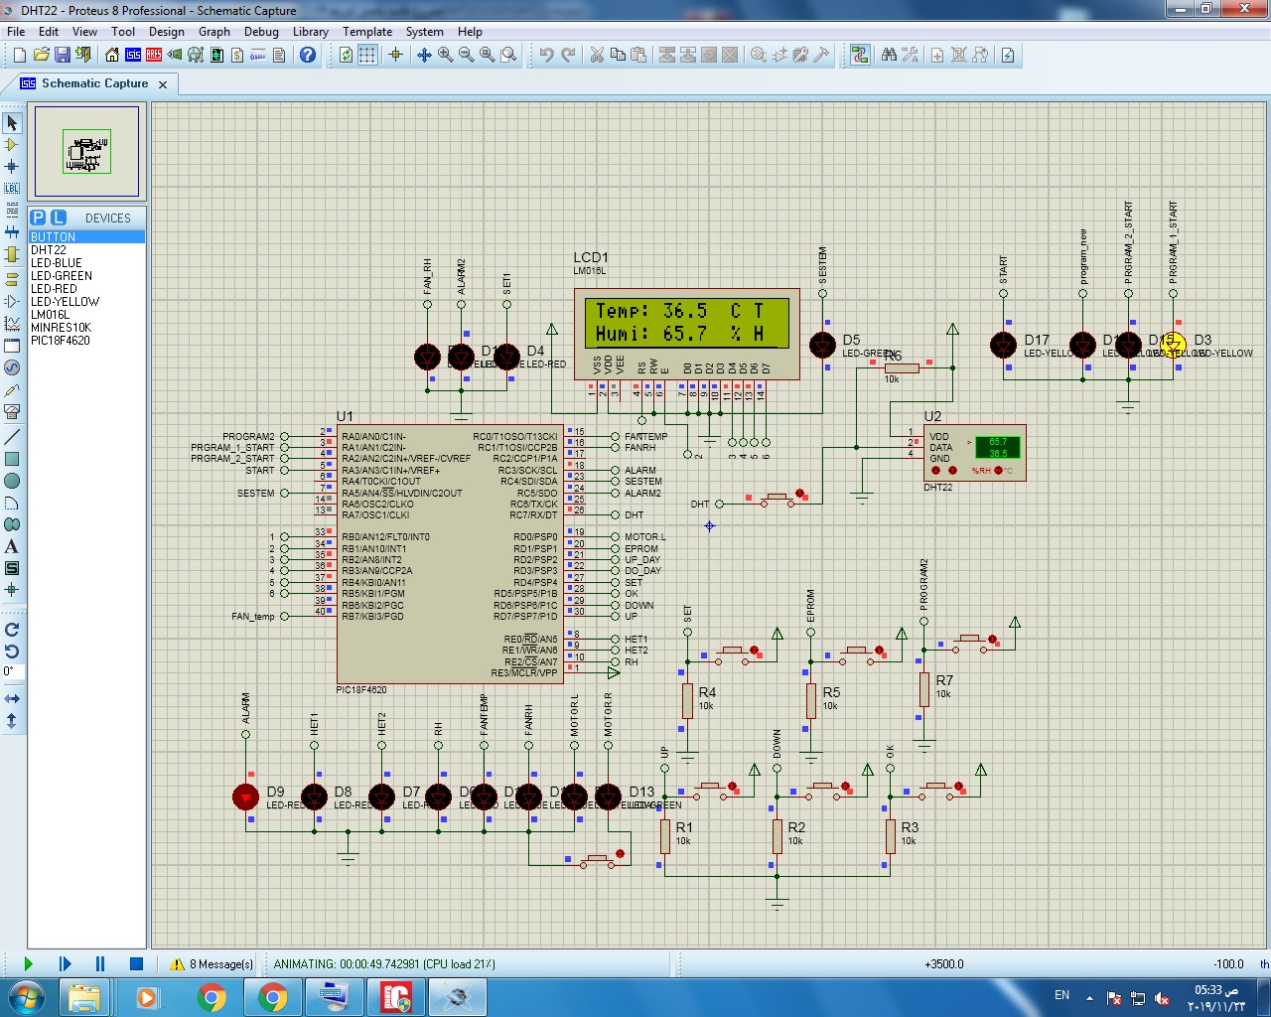
Task: Click the Windows Start button
Action: click(x=25, y=997)
